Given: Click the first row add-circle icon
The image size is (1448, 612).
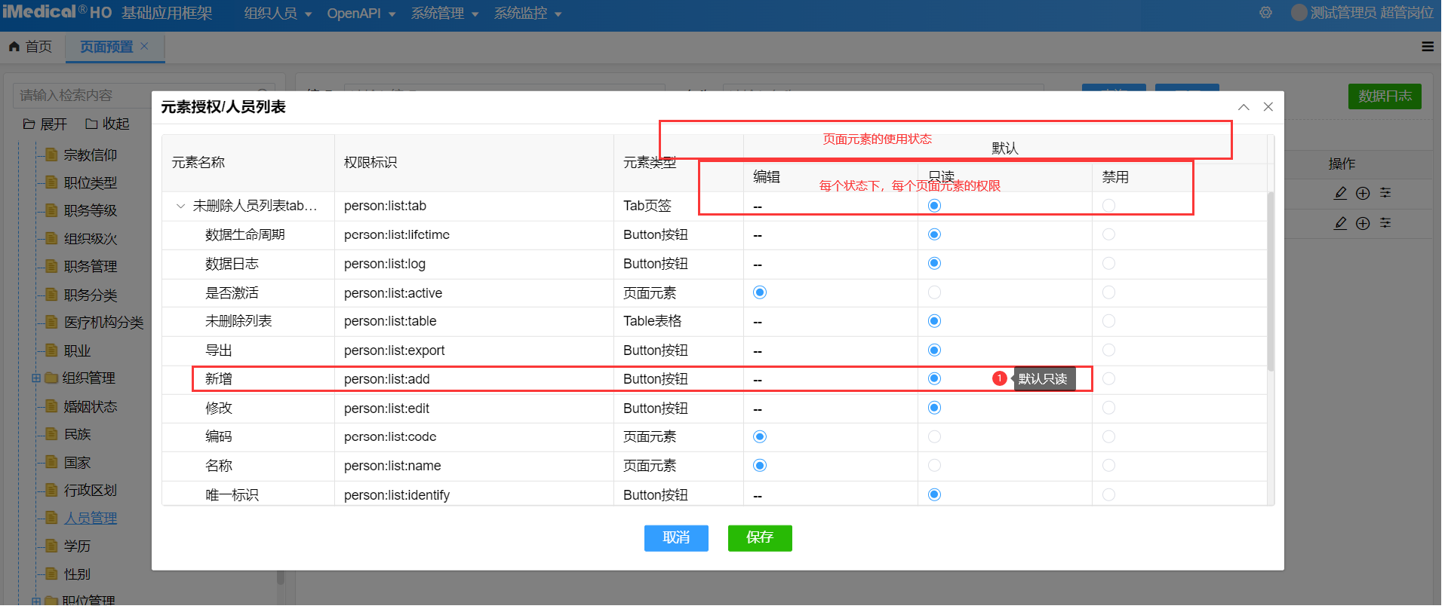Looking at the screenshot, I should tap(1363, 193).
